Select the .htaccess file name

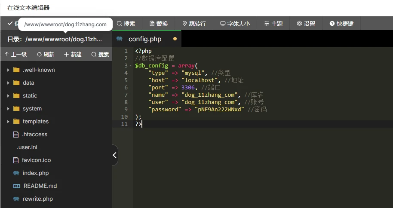point(34,135)
